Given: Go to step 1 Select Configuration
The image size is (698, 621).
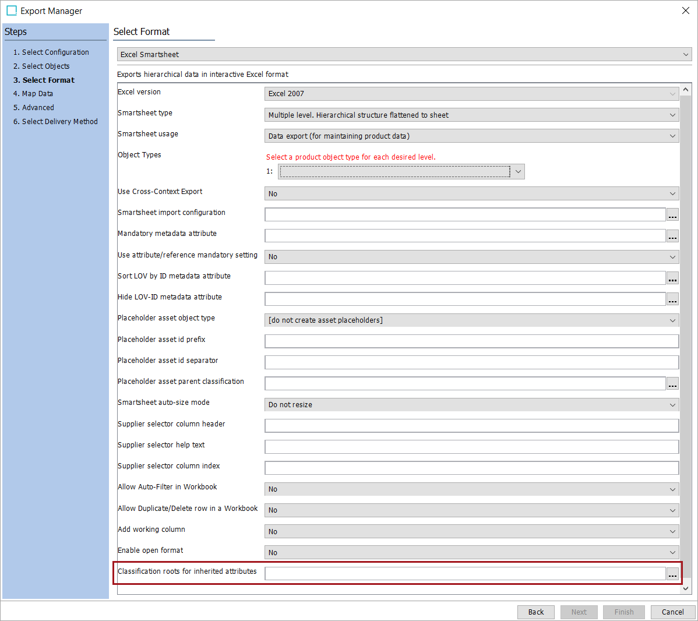Looking at the screenshot, I should (51, 52).
